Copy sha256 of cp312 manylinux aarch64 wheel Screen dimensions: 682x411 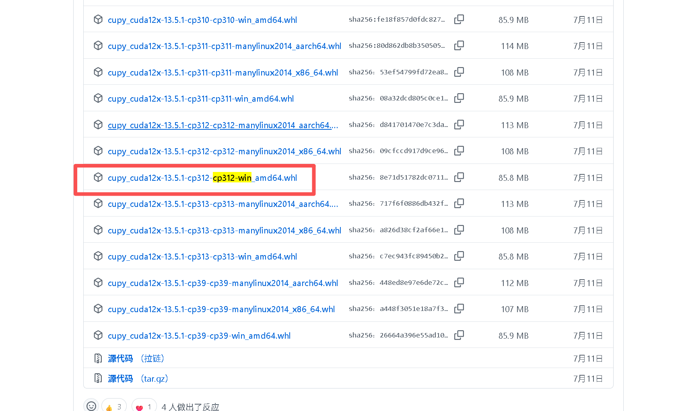[459, 125]
